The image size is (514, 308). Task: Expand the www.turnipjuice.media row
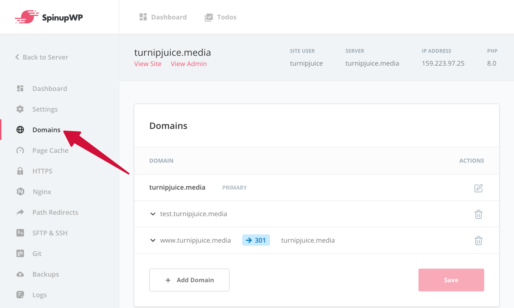153,240
